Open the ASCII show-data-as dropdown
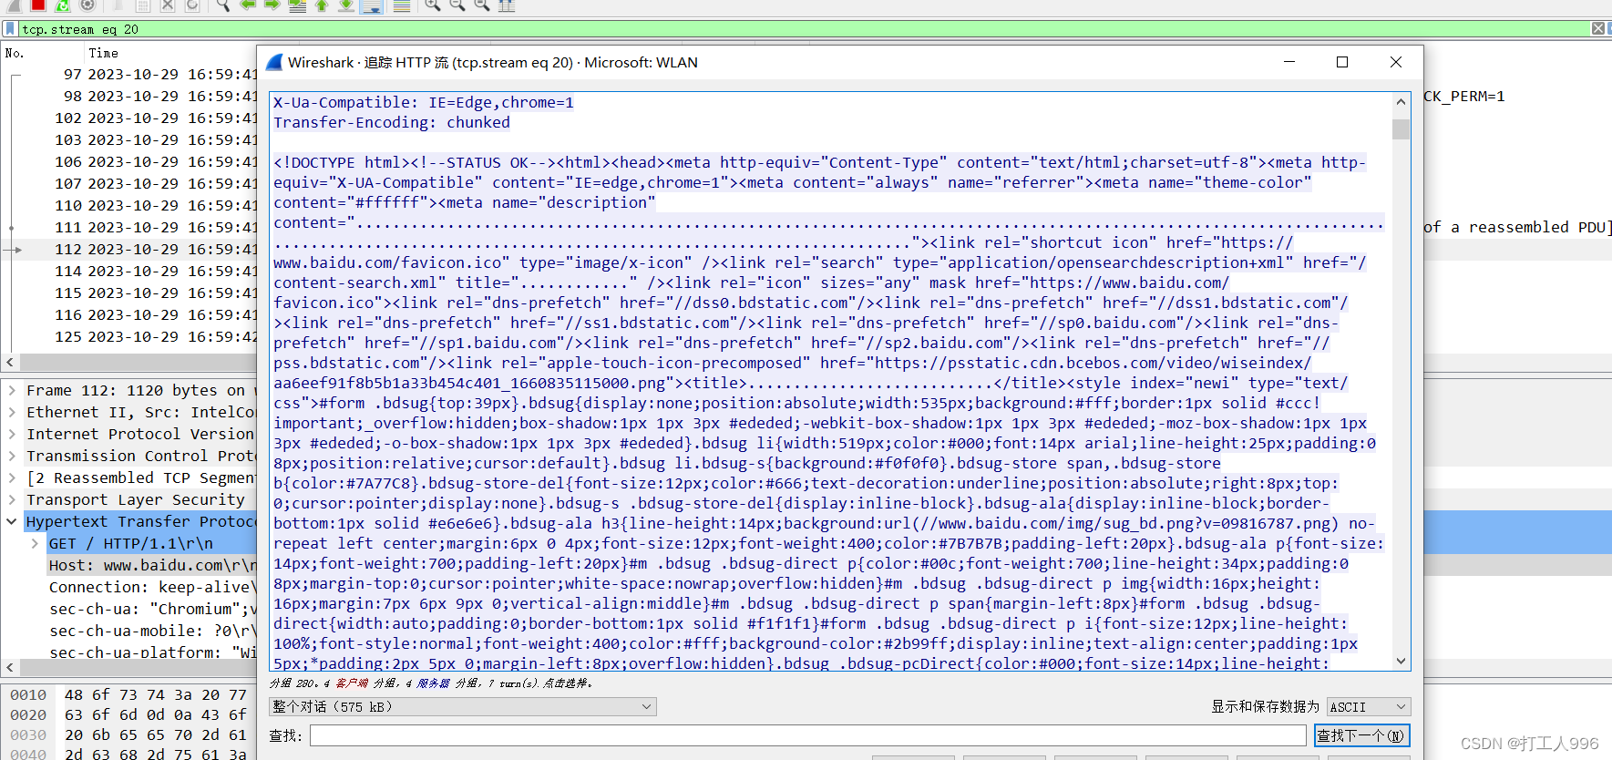Image resolution: width=1612 pixels, height=760 pixels. pos(1368,706)
